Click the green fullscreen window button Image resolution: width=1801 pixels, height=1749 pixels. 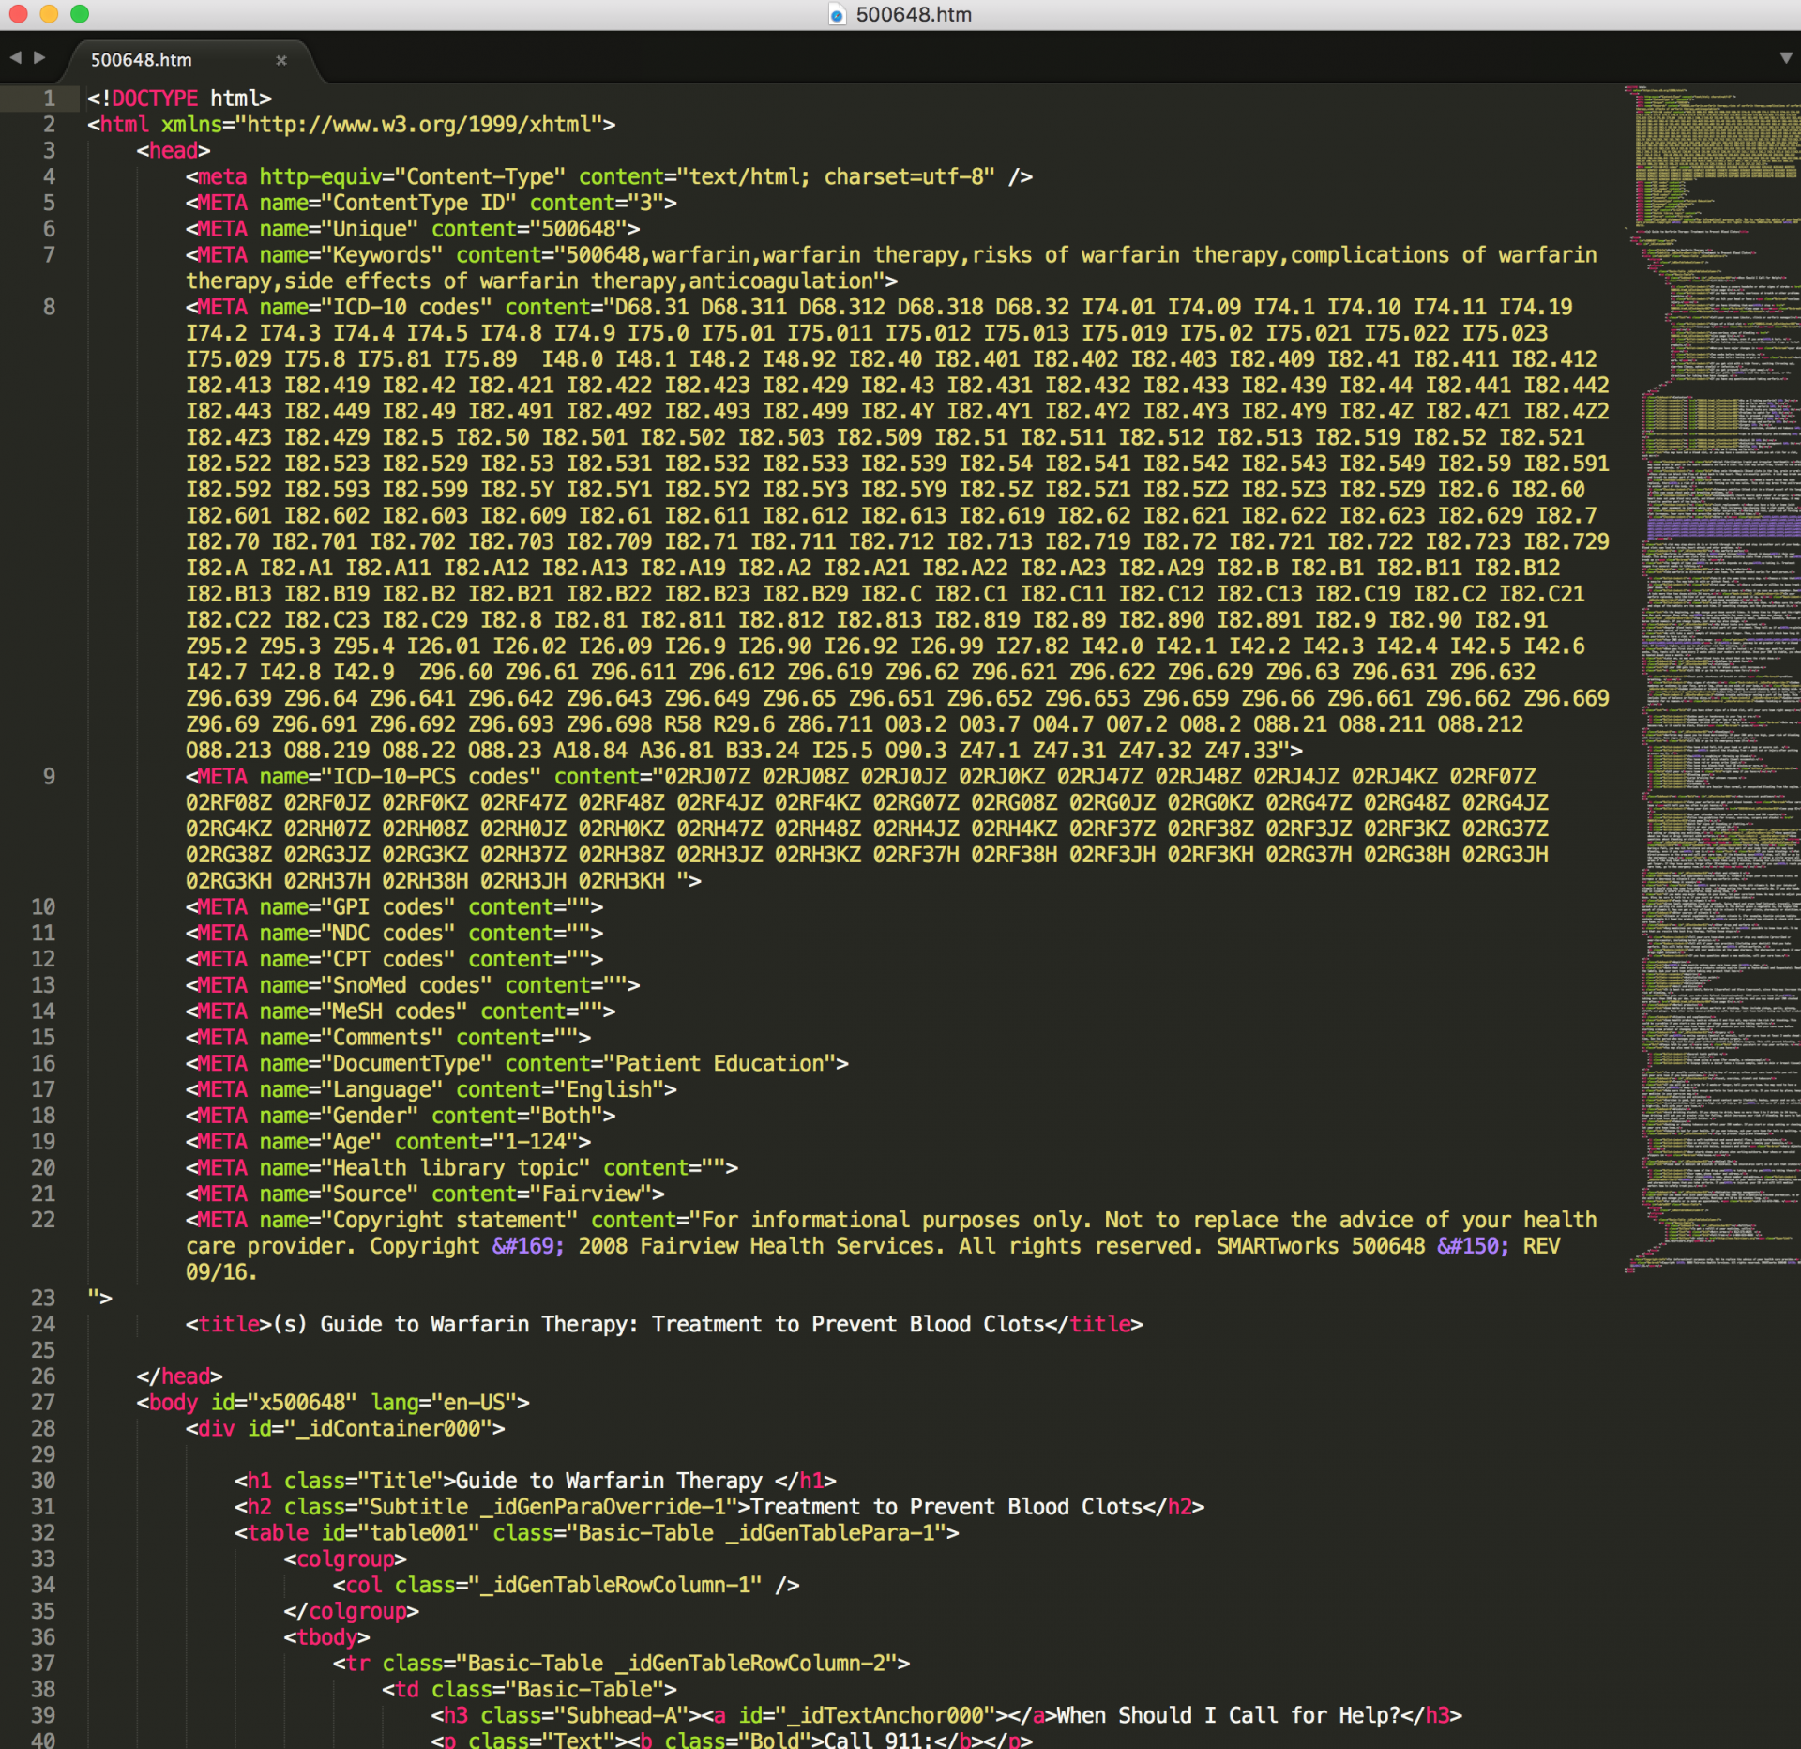coord(80,14)
